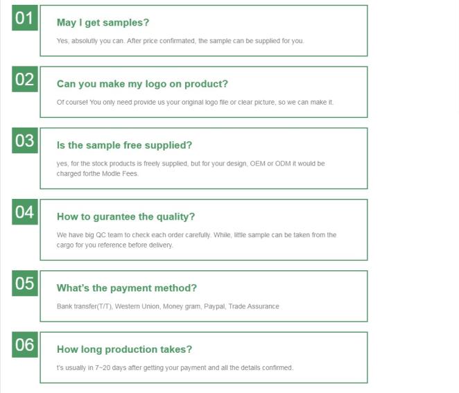Image resolution: width=459 pixels, height=393 pixels.
Task: Click "cargo for you reference before delivery" line
Action: pyautogui.click(x=115, y=245)
